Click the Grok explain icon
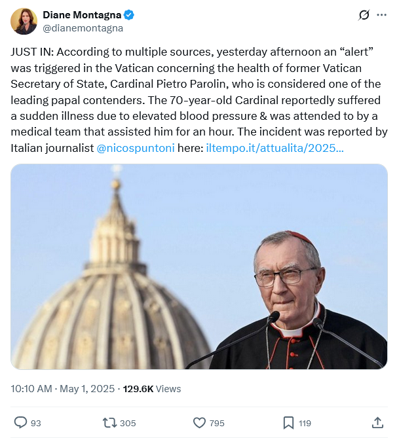399x438 pixels. pyautogui.click(x=364, y=15)
